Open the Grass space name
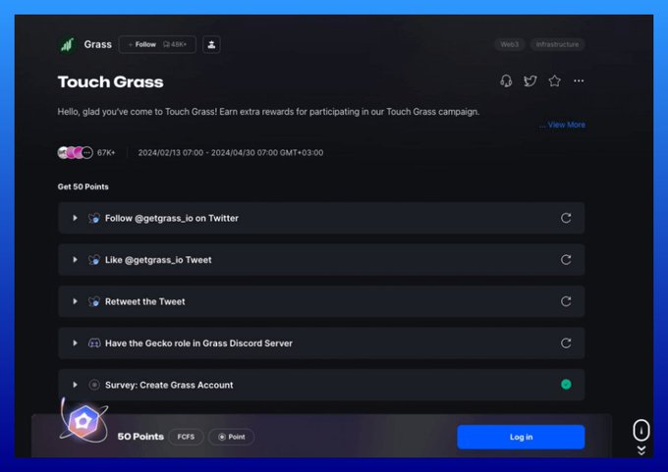 [97, 44]
